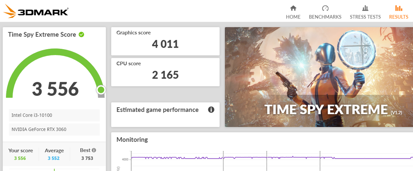Click the Best score 3 753
Screen dimensions: 413x171
[x=87, y=159]
